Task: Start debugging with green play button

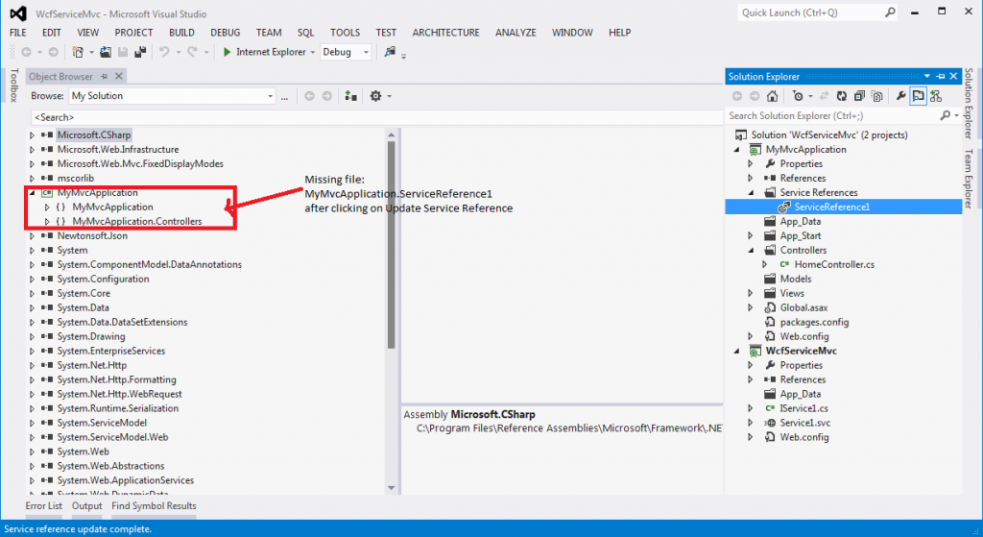Action: (227, 52)
